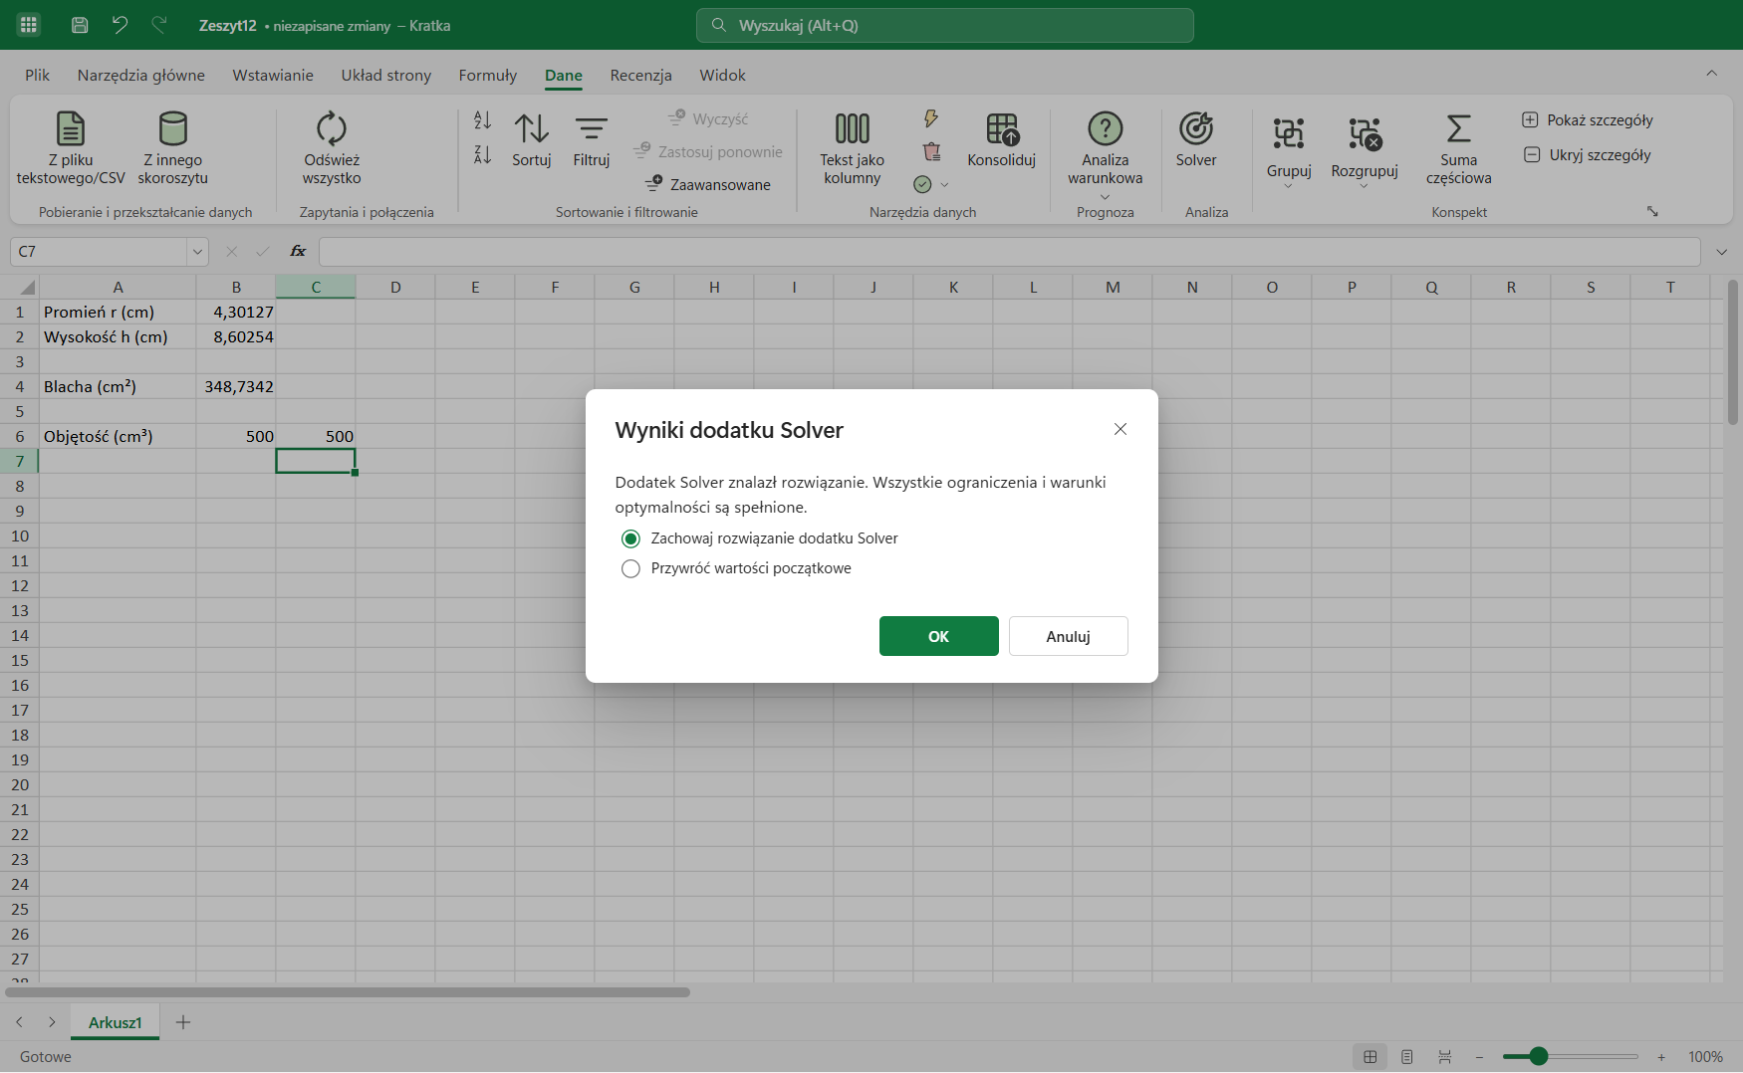Click Pokaż szczegóły in Konspekt group
1743x1073 pixels.
point(1588,119)
